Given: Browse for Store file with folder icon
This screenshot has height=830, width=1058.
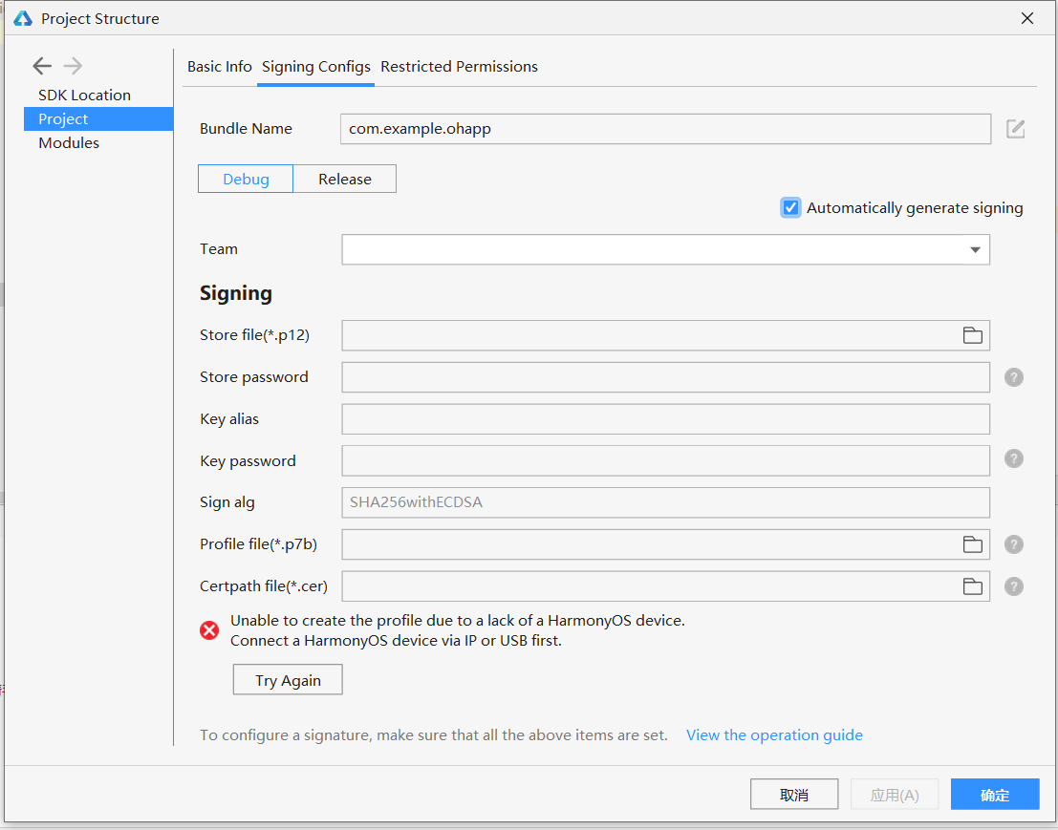Looking at the screenshot, I should point(972,335).
